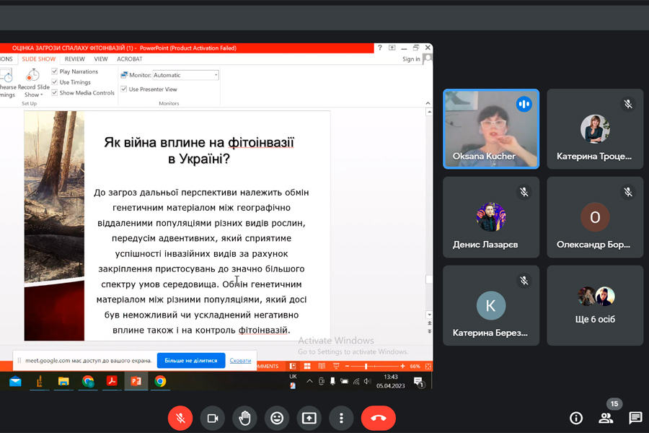Image resolution: width=649 pixels, height=433 pixels.
Task: Open File Explorer from taskbar
Action: click(x=63, y=381)
